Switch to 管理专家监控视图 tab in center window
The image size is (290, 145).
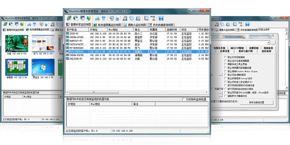tap(79, 25)
